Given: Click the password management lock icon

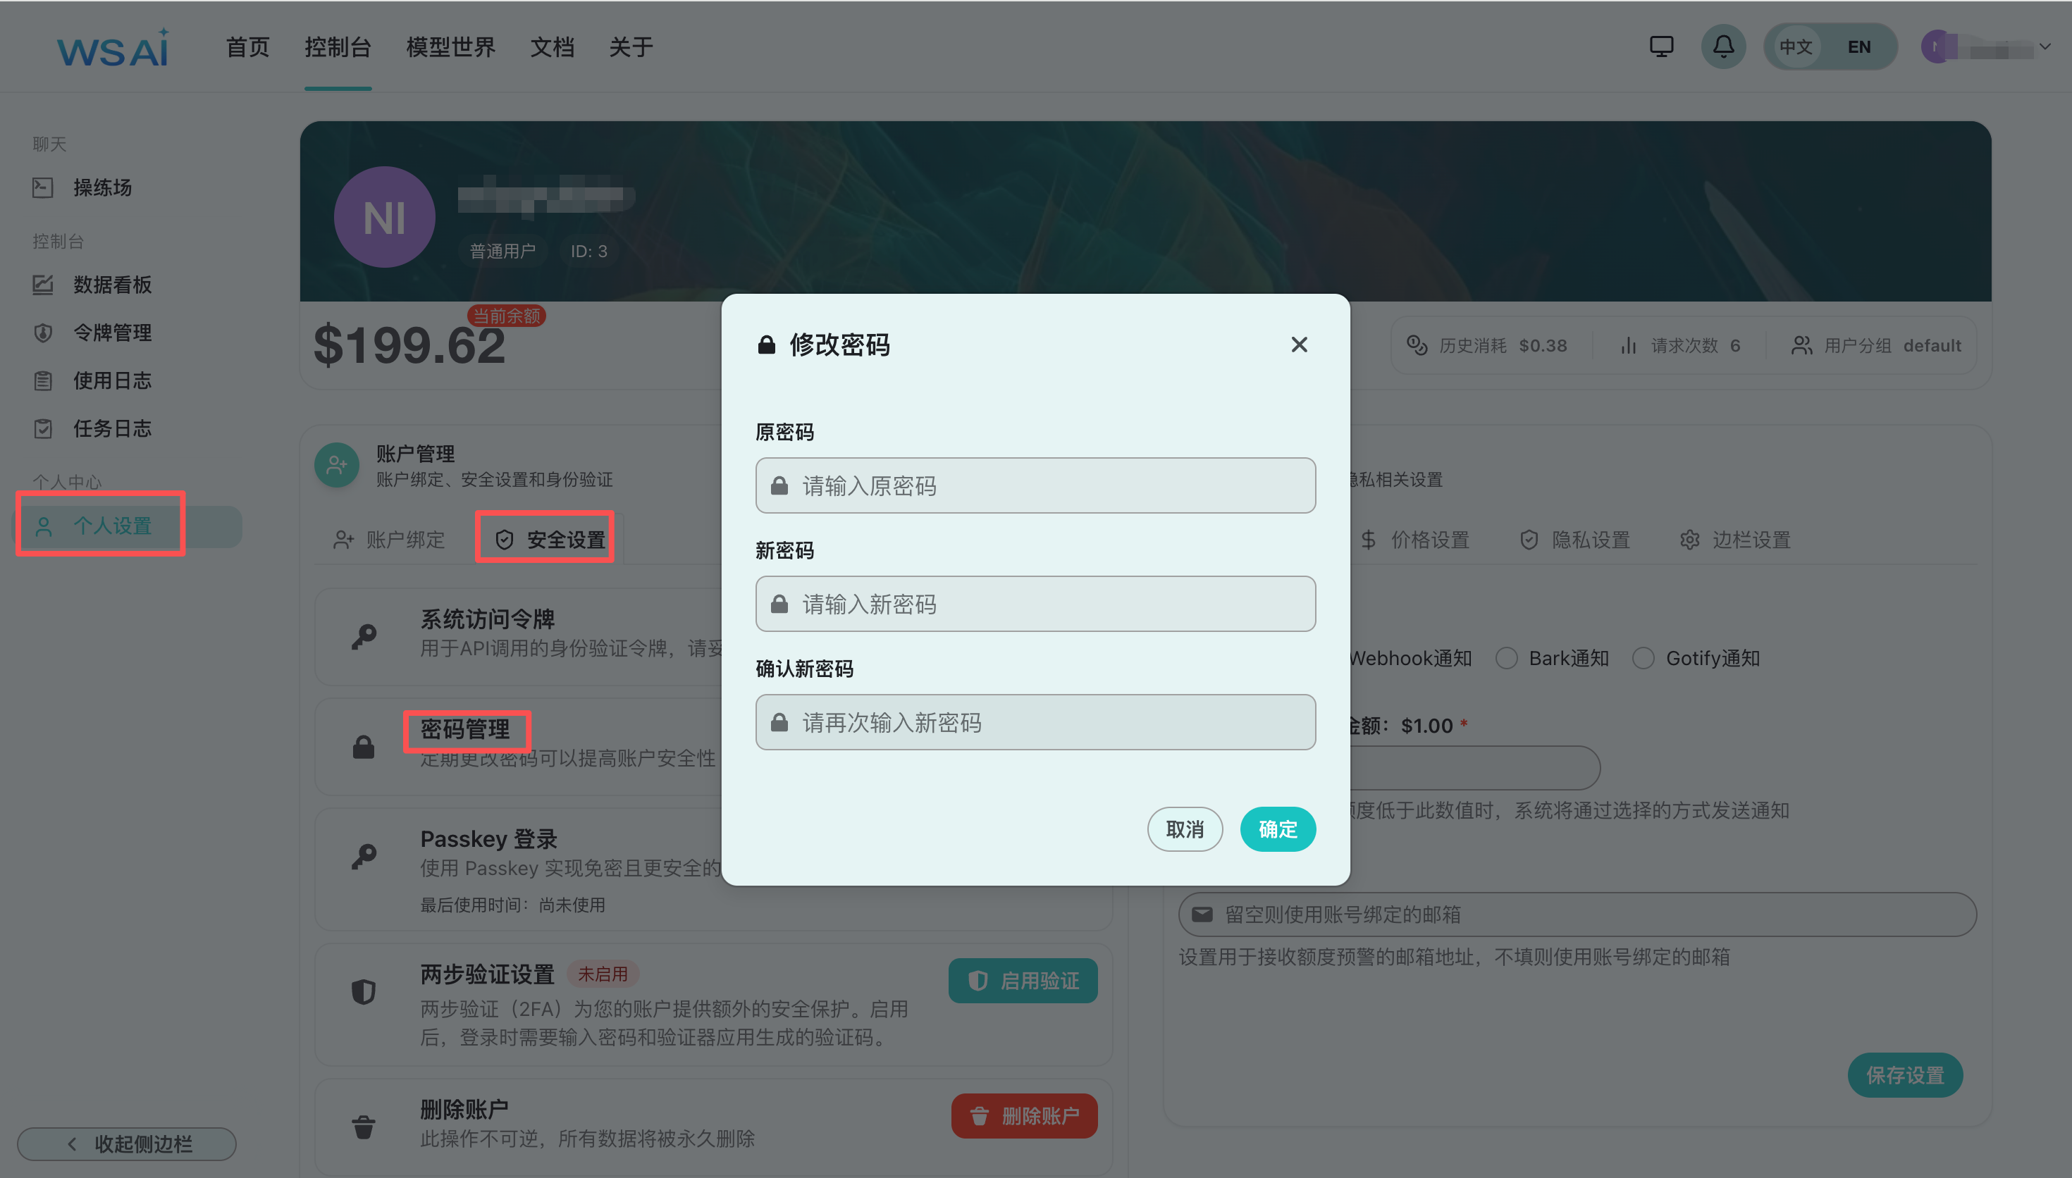Looking at the screenshot, I should pos(364,747).
